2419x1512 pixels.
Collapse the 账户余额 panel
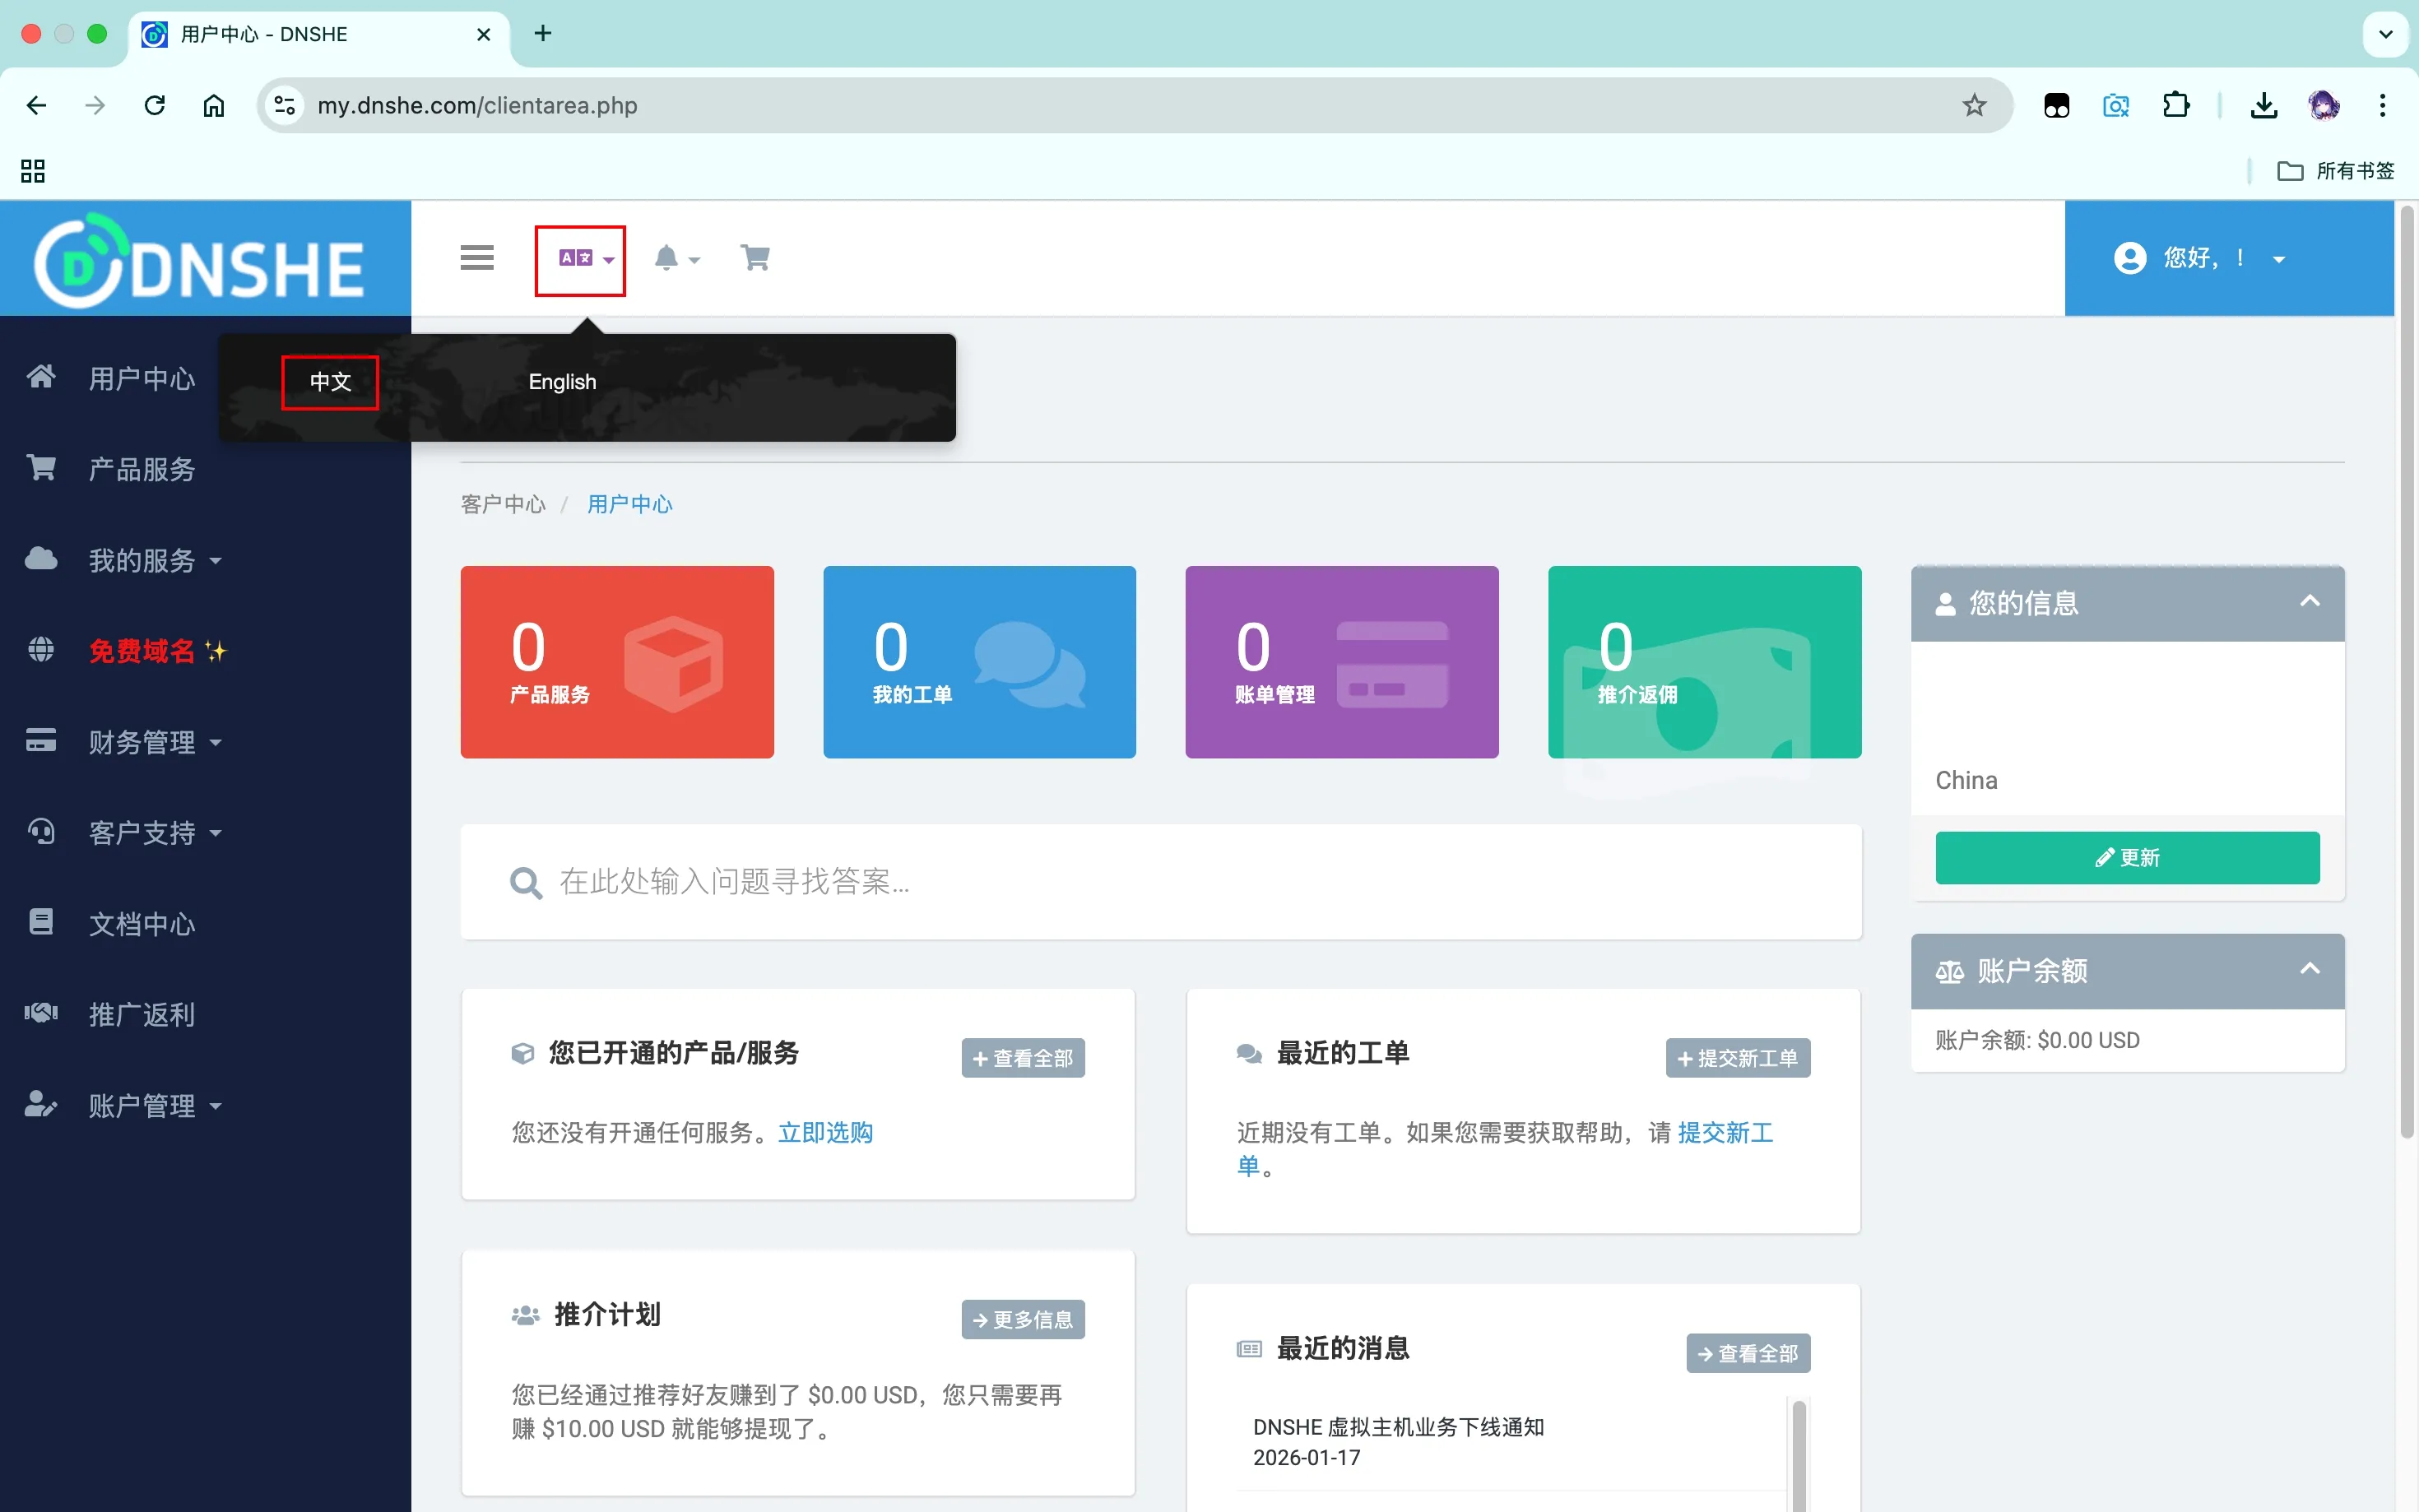click(x=2309, y=969)
